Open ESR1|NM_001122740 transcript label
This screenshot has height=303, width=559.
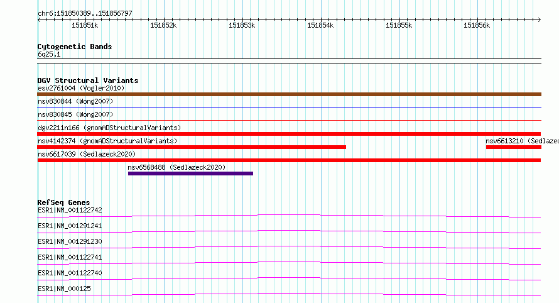point(70,273)
